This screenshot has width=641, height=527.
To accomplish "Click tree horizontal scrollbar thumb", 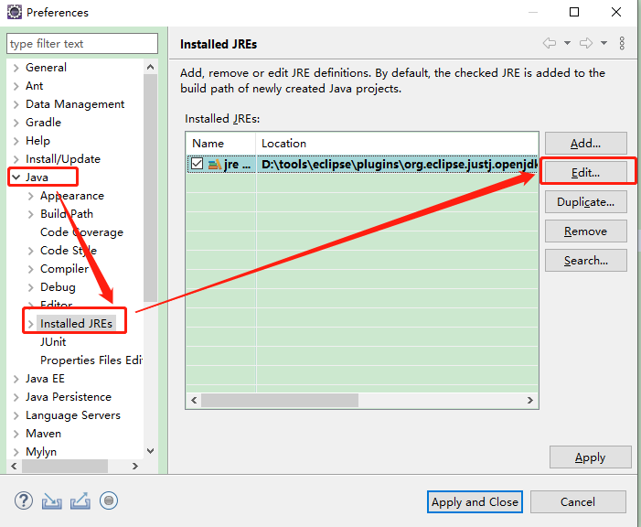I will click(x=65, y=466).
